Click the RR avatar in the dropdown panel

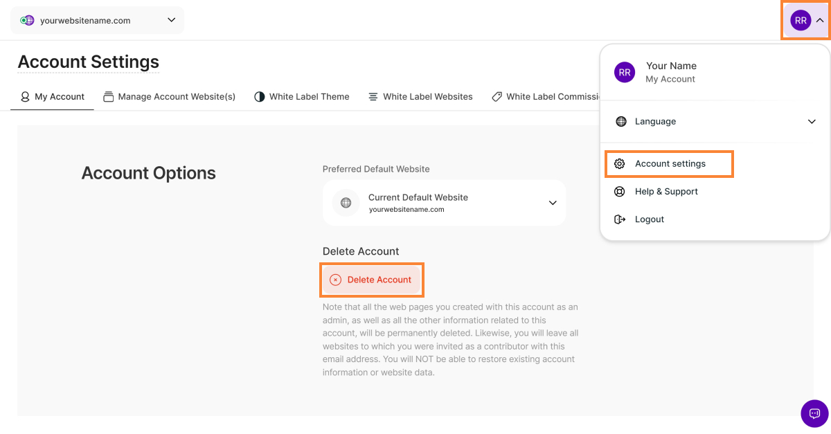625,72
